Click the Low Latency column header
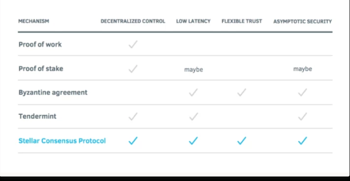This screenshot has width=350, height=181. [193, 21]
